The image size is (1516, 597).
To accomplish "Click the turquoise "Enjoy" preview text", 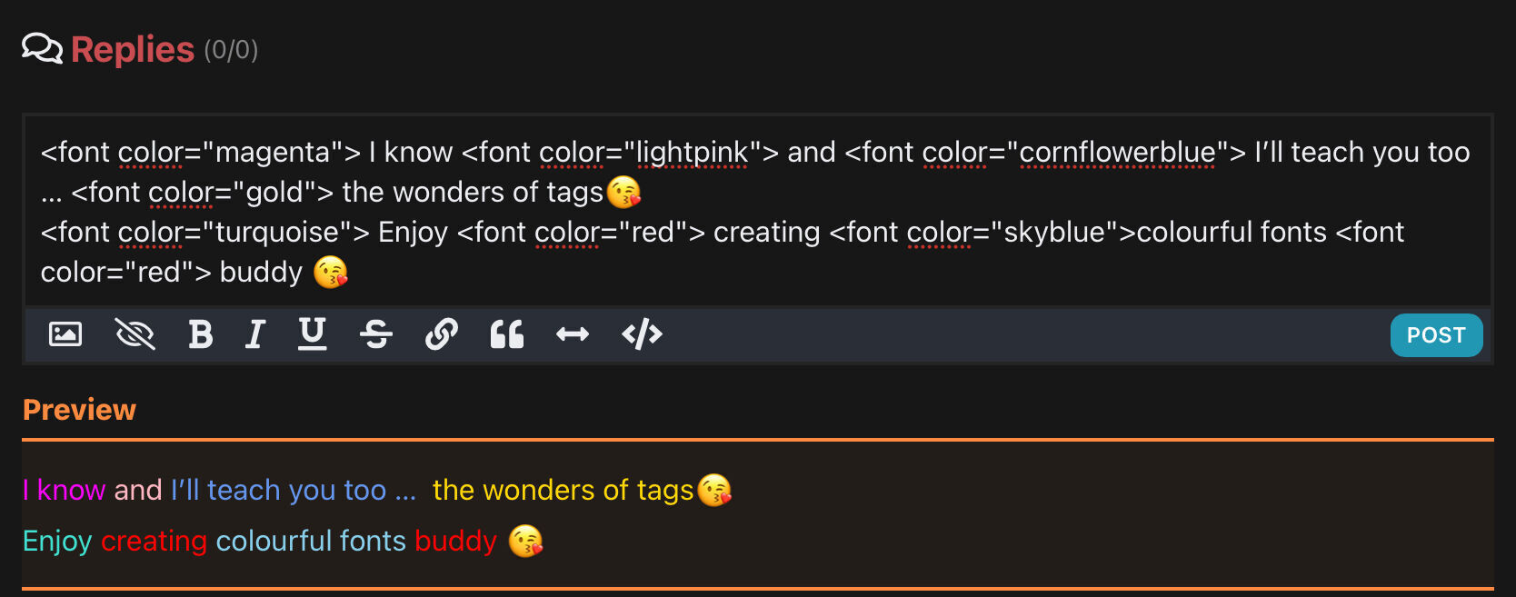I will (x=57, y=541).
